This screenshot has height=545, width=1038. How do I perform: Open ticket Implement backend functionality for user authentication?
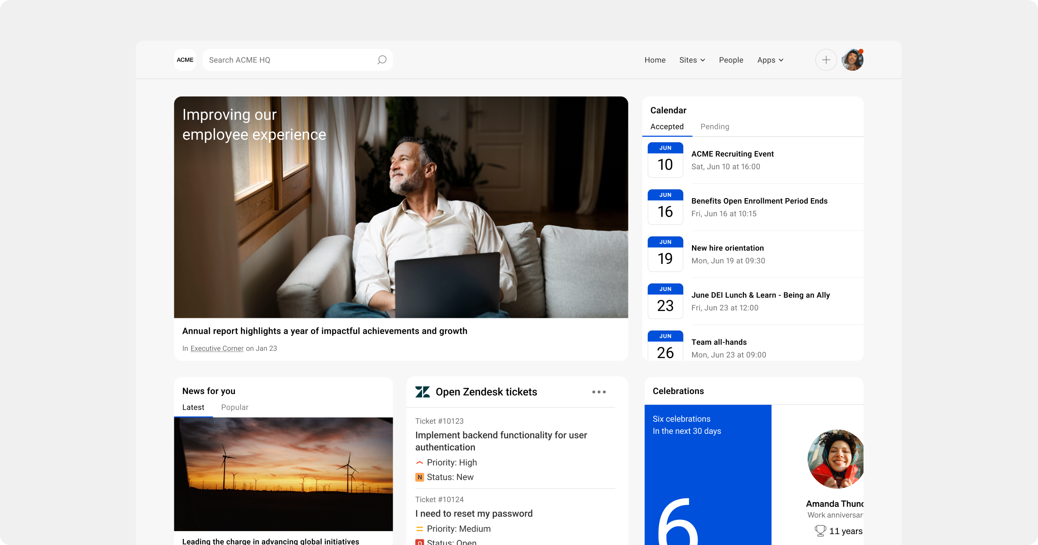(x=501, y=441)
